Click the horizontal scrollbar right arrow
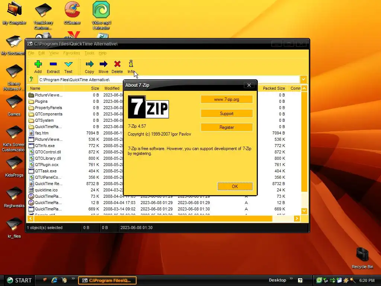The width and height of the screenshot is (381, 286). [x=297, y=218]
